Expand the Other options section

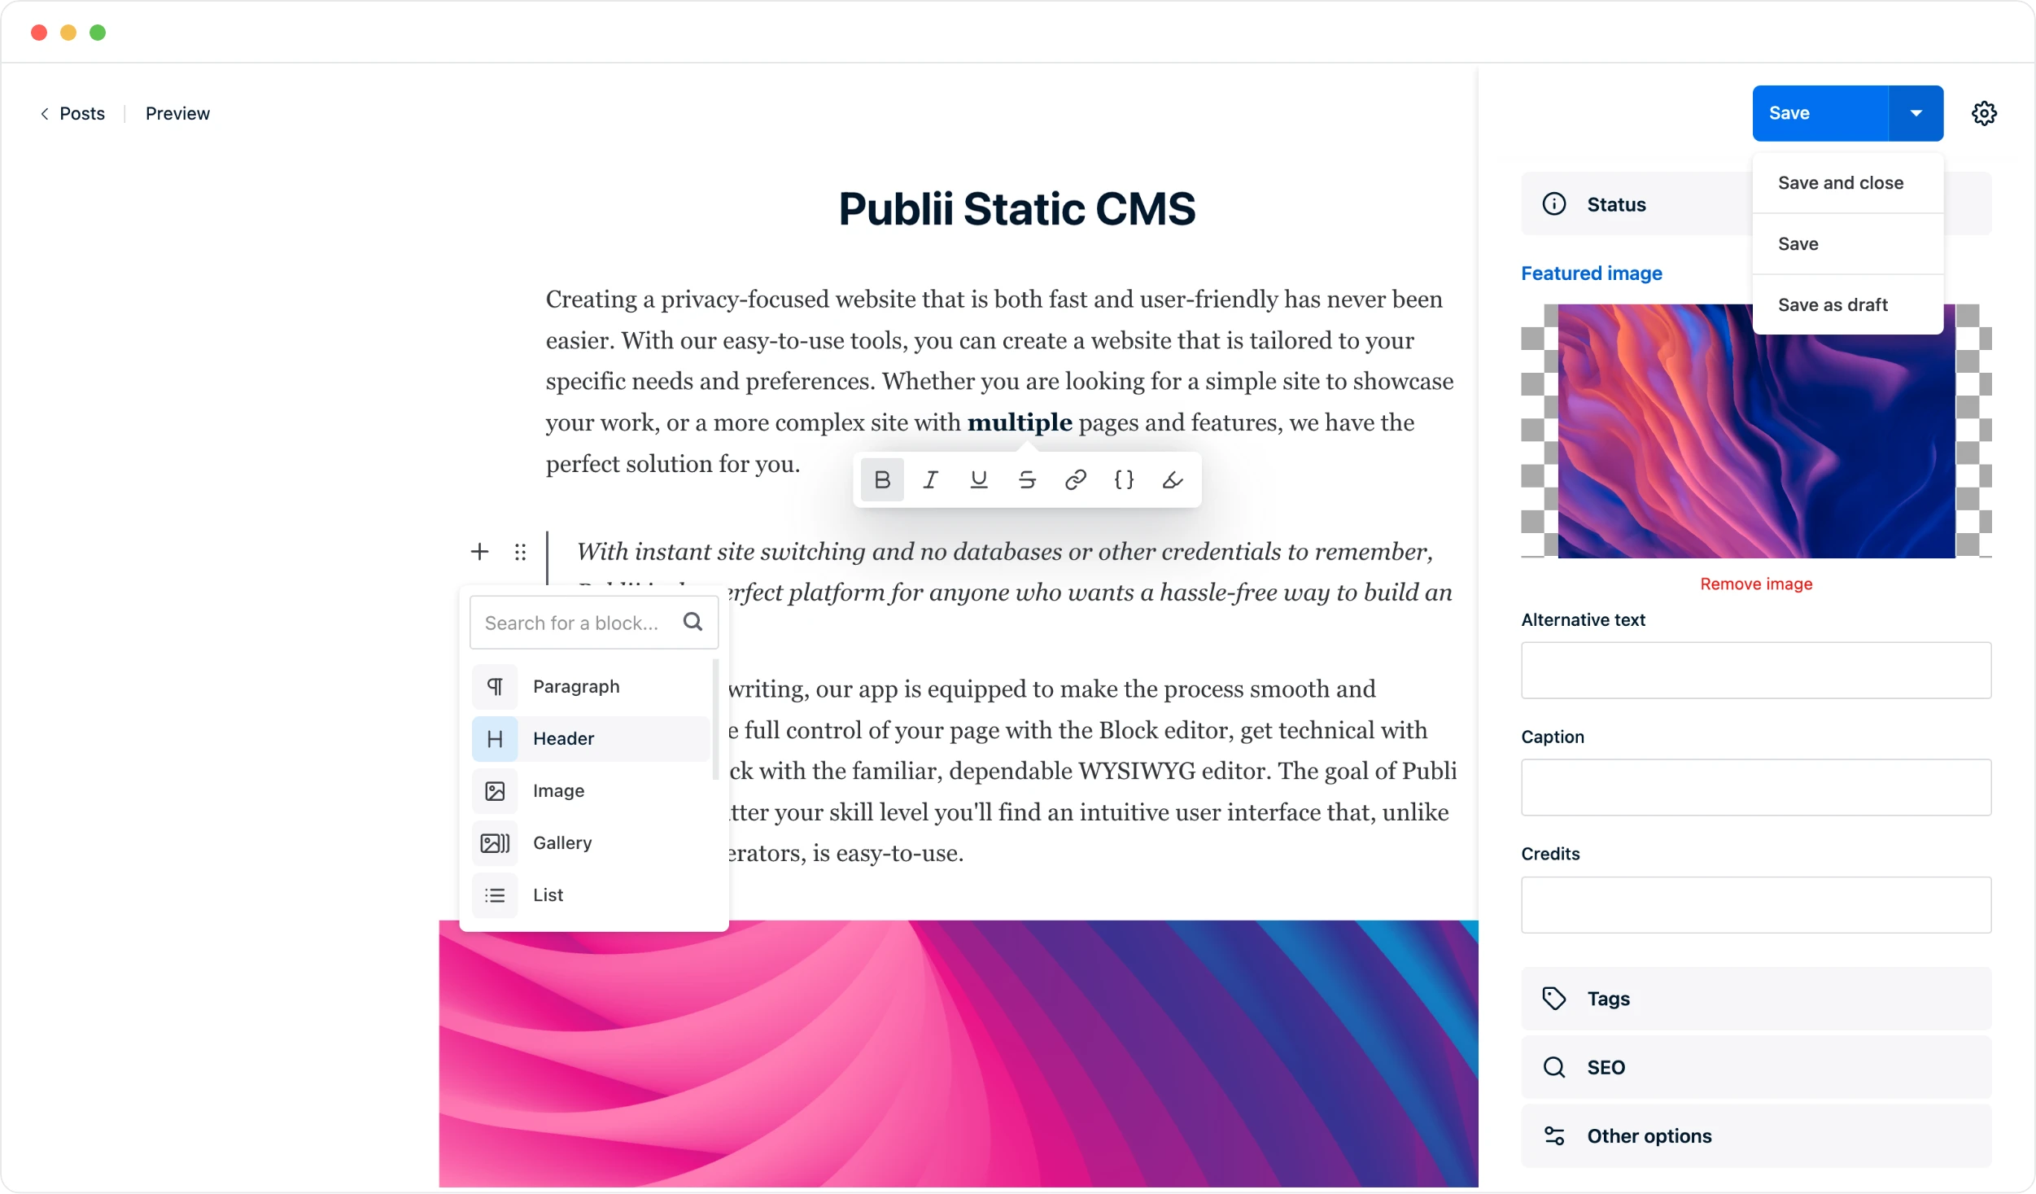(x=1648, y=1135)
